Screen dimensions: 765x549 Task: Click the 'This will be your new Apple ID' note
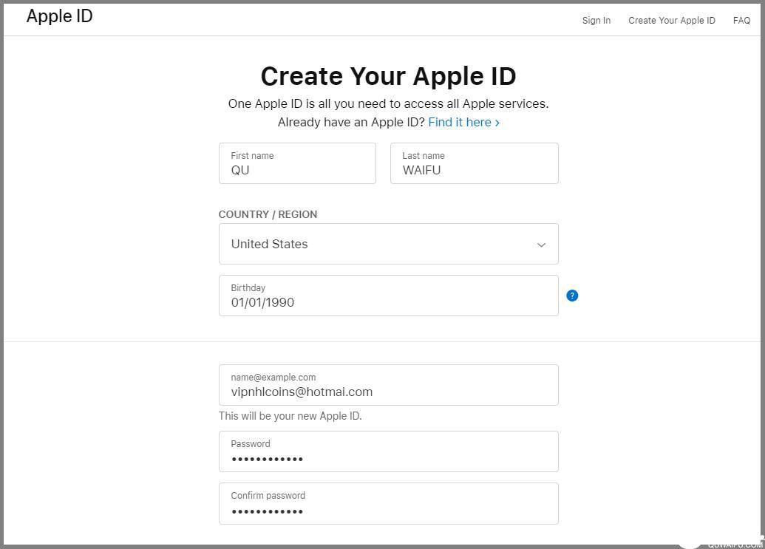click(290, 416)
